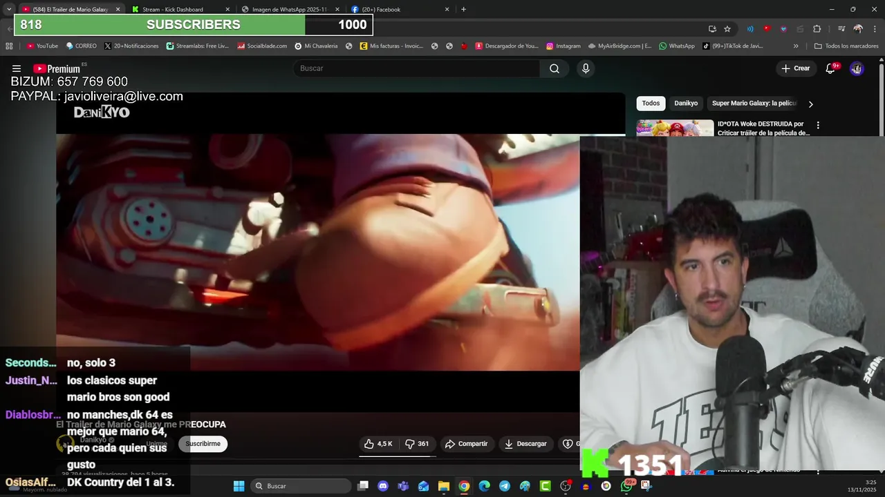Screen dimensions: 885x497
Task: Open Task View from the taskbar
Action: pyautogui.click(x=363, y=486)
